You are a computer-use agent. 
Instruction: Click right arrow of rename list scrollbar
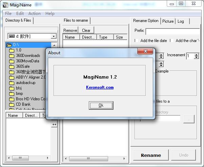tap(124, 159)
